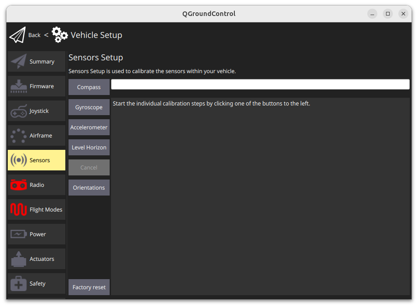Click the Back label in the header
This screenshot has width=418, height=307.
coord(34,35)
